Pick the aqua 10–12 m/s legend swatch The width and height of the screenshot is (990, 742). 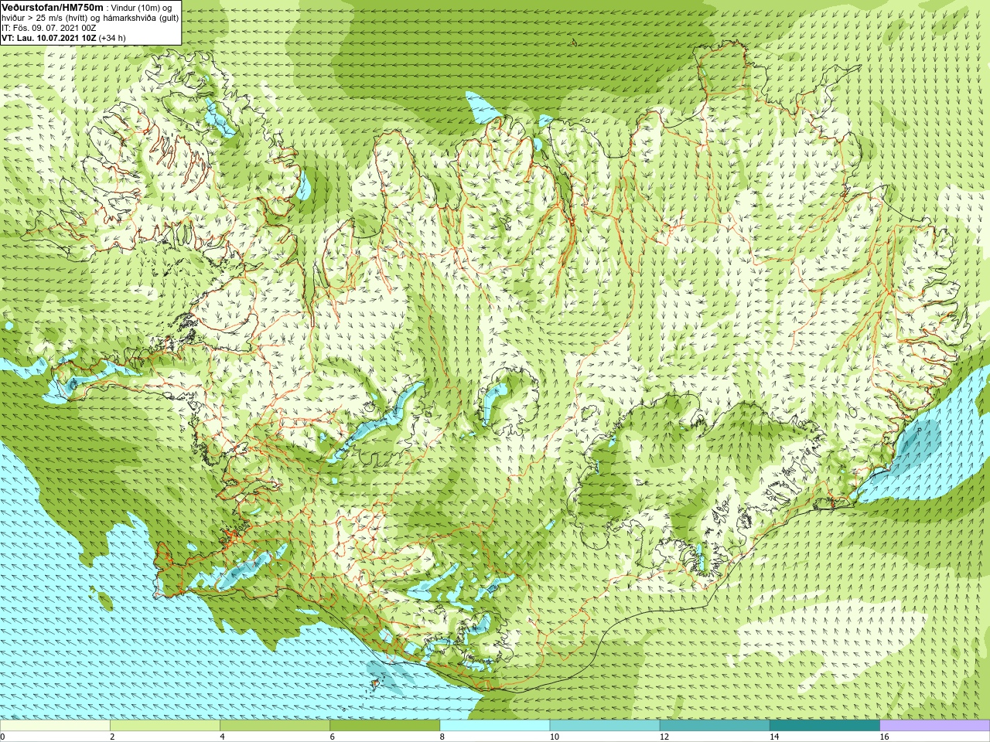click(605, 726)
